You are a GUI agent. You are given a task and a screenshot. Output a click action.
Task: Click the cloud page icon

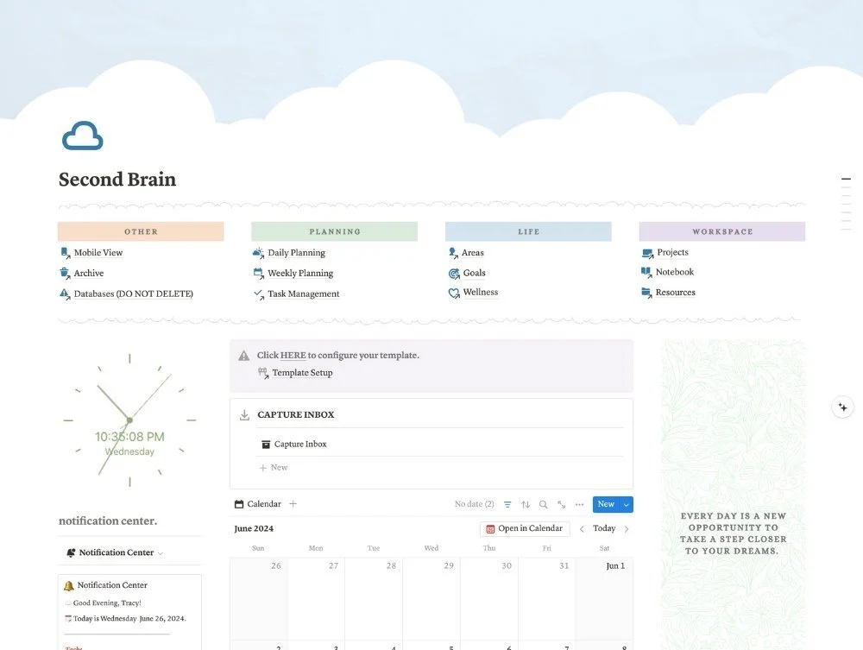(x=83, y=136)
